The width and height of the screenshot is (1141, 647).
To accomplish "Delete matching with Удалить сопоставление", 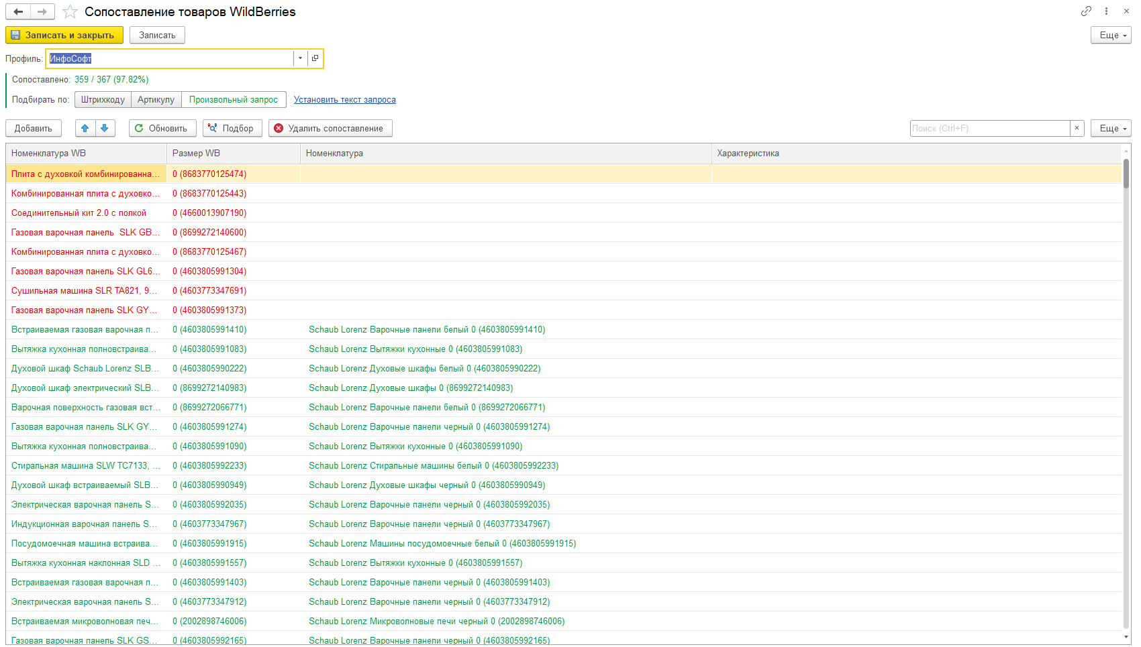I will pos(330,128).
